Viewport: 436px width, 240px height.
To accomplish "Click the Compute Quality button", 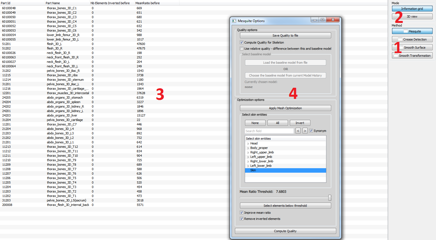I will coord(285,231).
